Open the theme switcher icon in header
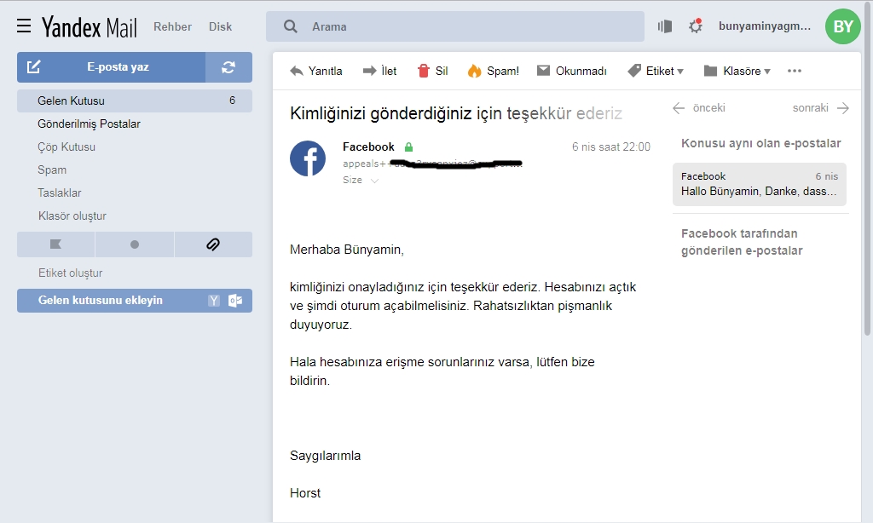The width and height of the screenshot is (873, 523). [665, 26]
